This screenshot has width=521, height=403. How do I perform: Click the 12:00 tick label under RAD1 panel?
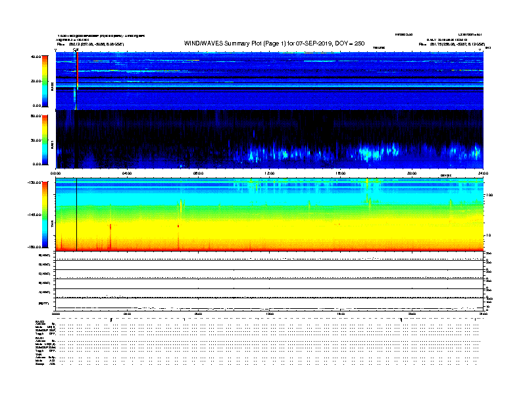click(270, 173)
